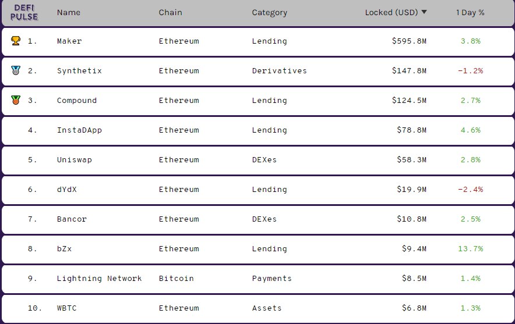Viewport: 515px width, 324px height.
Task: Click the gold trophy icon beside Maker
Action: pos(16,41)
